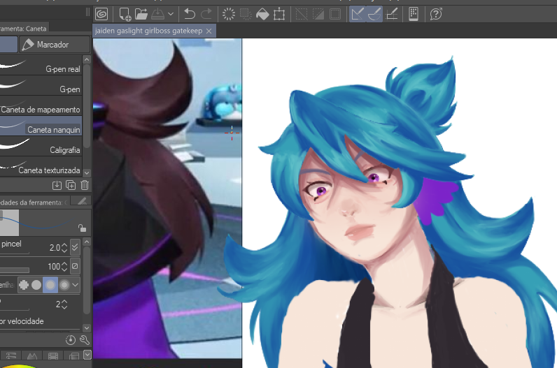
Task: Select the G-pen real brush
Action: coord(41,65)
